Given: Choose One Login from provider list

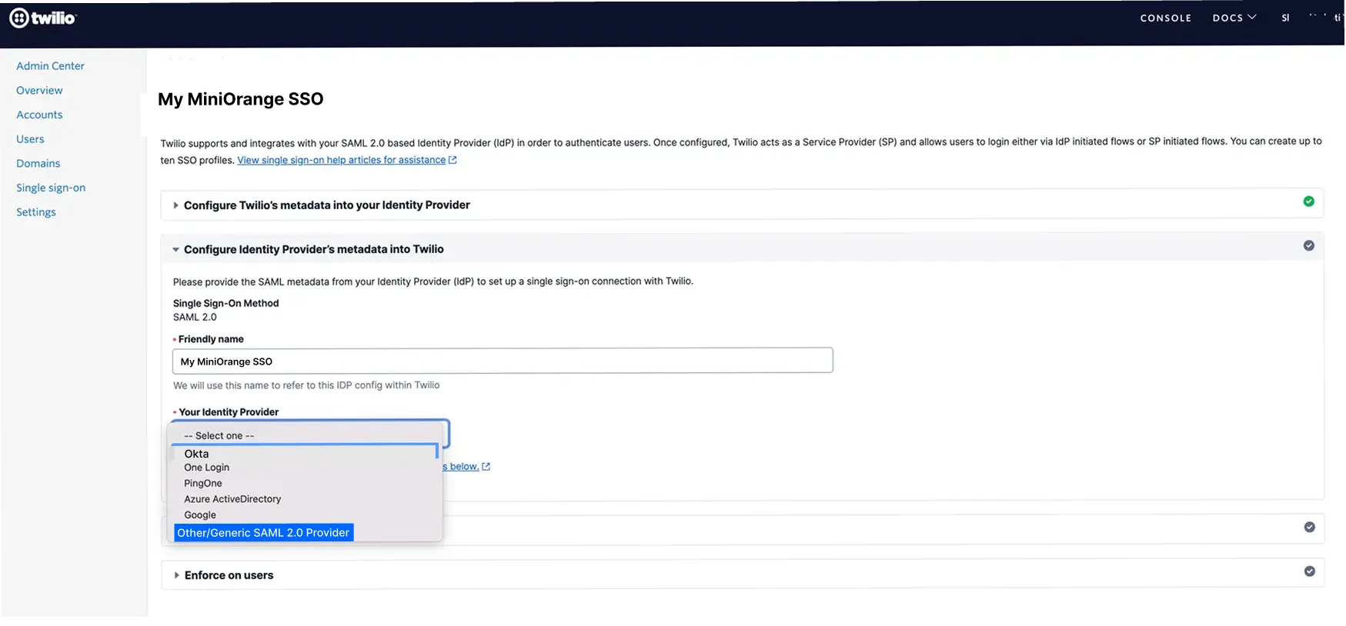Looking at the screenshot, I should click(x=206, y=468).
